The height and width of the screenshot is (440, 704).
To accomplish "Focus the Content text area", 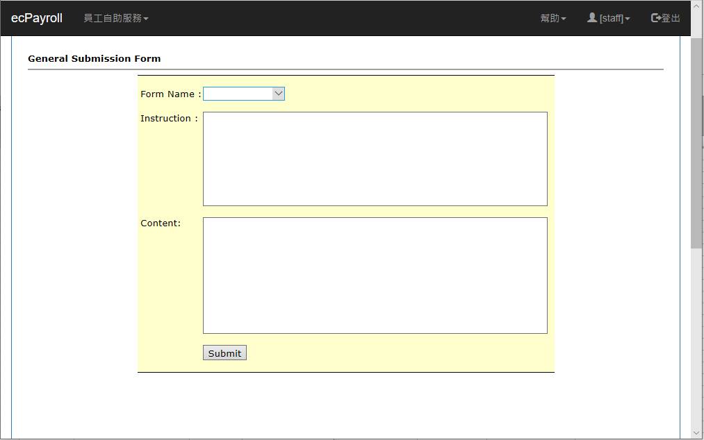I will pyautogui.click(x=375, y=276).
